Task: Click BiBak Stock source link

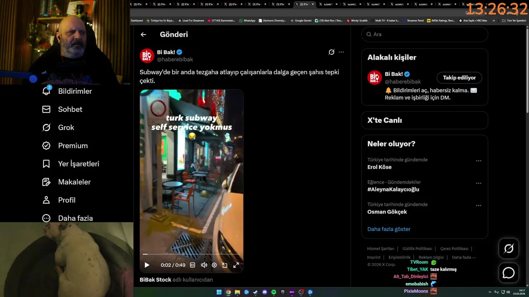Action: pos(155,280)
